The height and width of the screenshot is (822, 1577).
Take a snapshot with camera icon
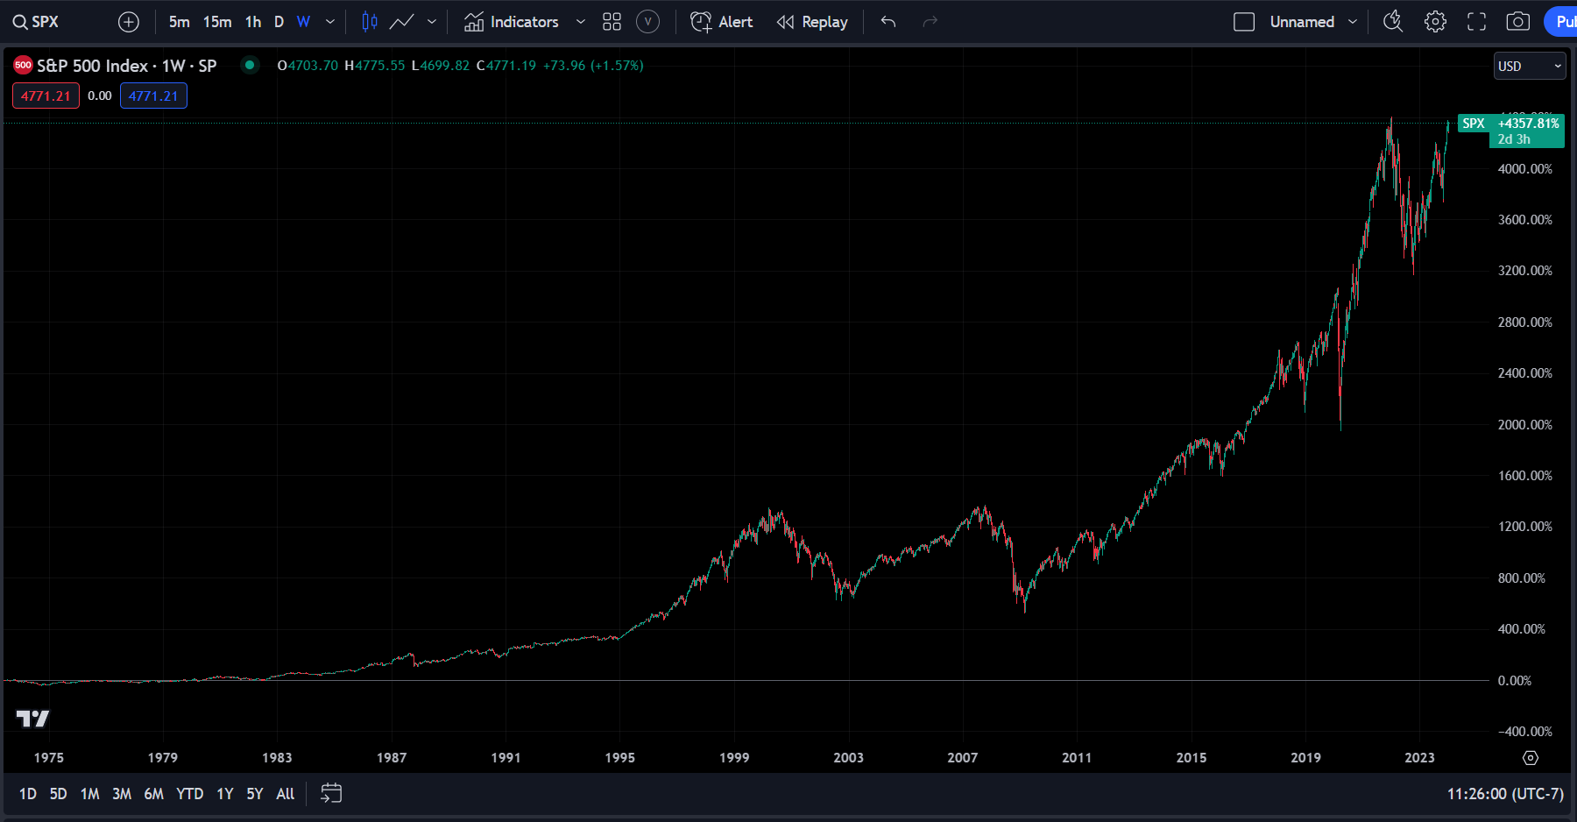1518,22
